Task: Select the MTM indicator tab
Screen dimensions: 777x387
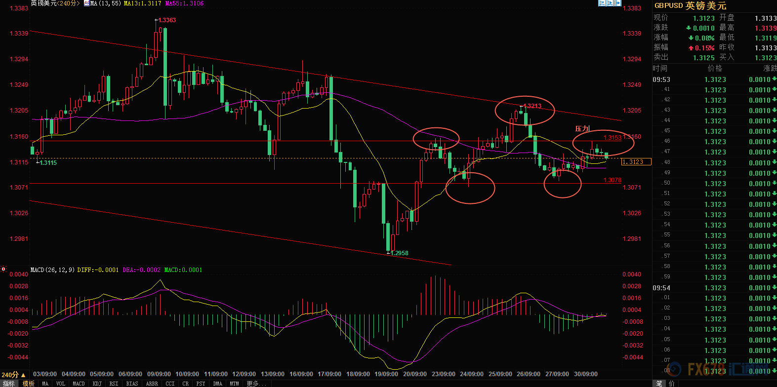Action: pos(234,384)
